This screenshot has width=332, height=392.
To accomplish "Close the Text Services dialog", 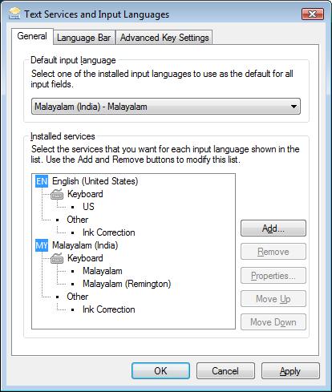I will tap(313, 14).
